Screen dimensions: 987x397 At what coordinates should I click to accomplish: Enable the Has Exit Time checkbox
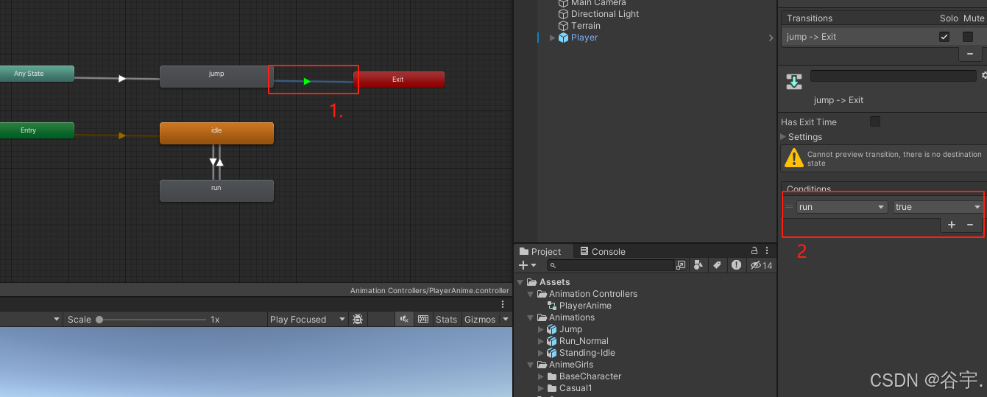coord(875,122)
